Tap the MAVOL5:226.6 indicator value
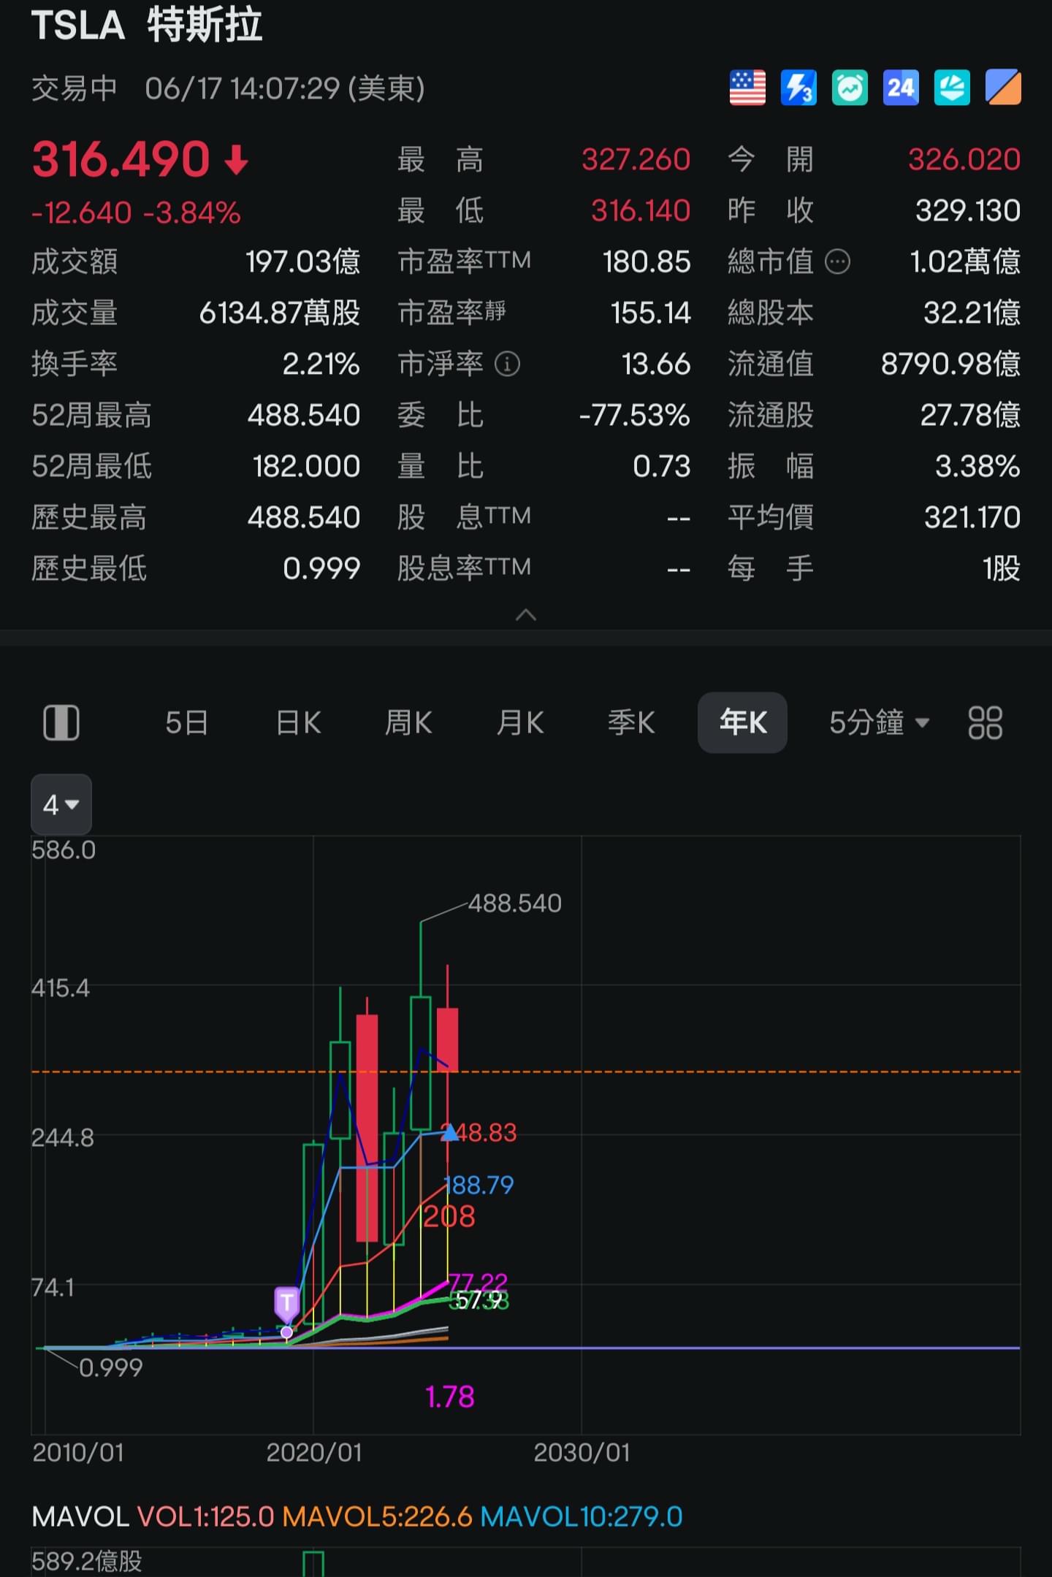This screenshot has width=1052, height=1577. tap(378, 1516)
